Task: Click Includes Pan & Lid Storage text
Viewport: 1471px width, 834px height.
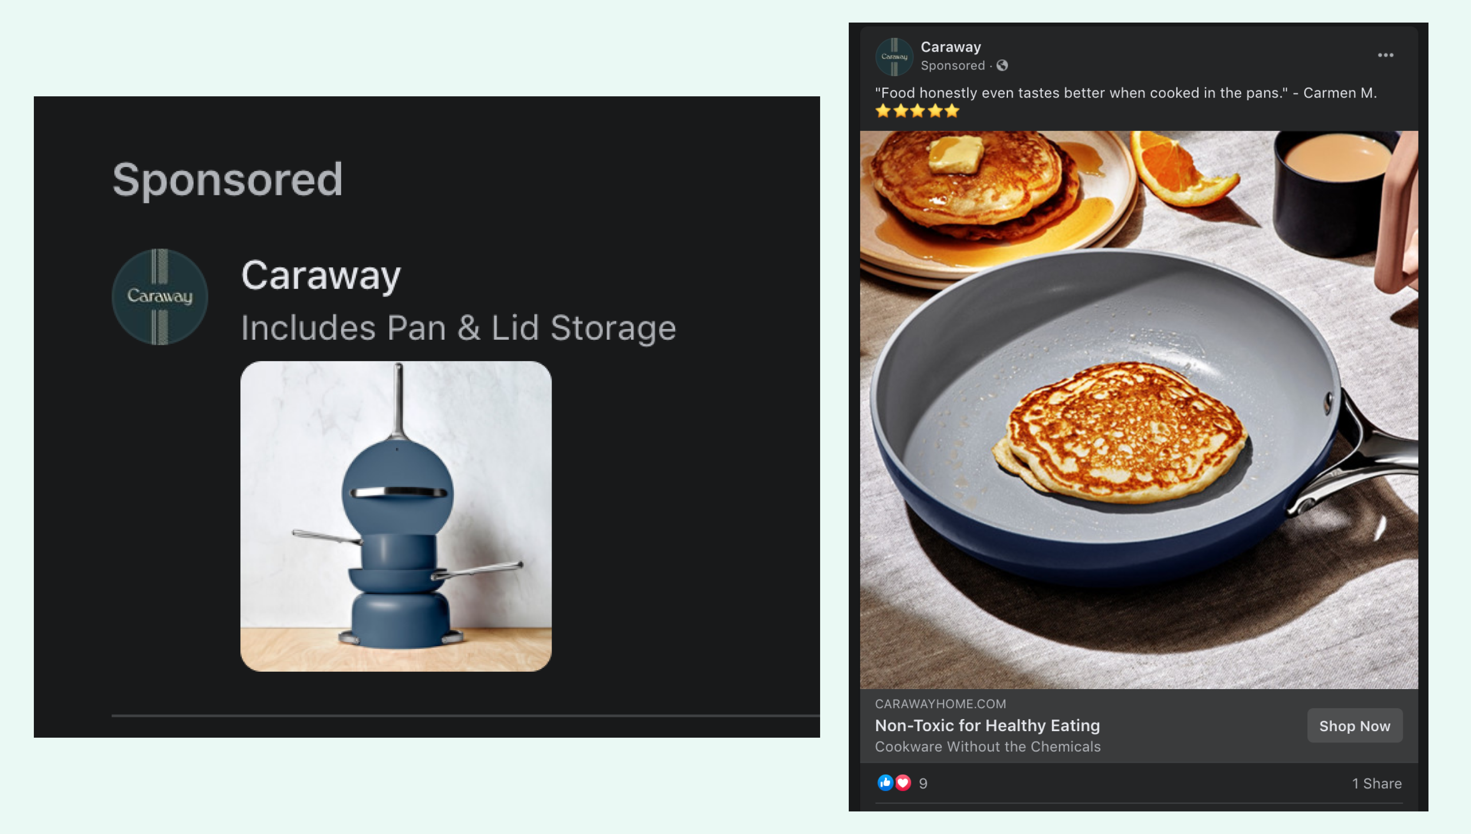Action: [458, 328]
